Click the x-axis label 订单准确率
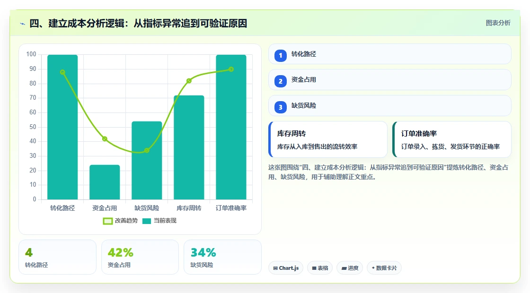Viewport: 530px width, 293px height. pos(231,208)
